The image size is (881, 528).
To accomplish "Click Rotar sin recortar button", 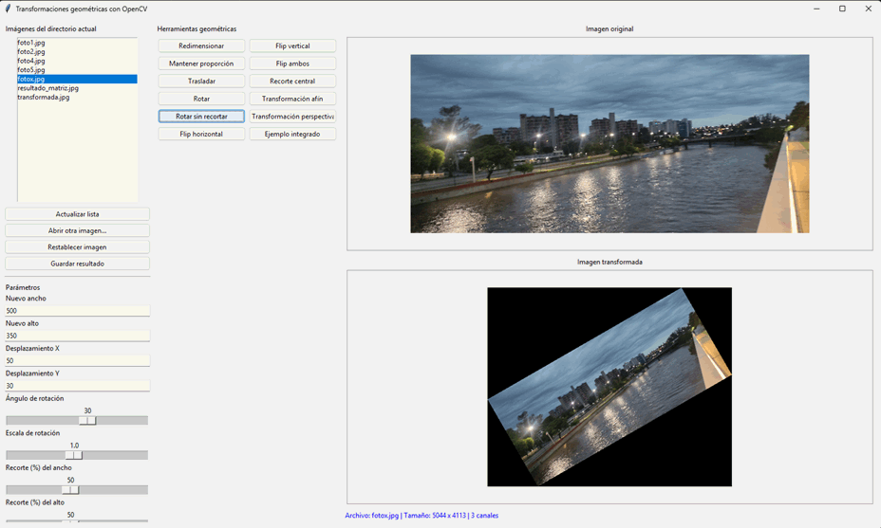I will point(201,117).
